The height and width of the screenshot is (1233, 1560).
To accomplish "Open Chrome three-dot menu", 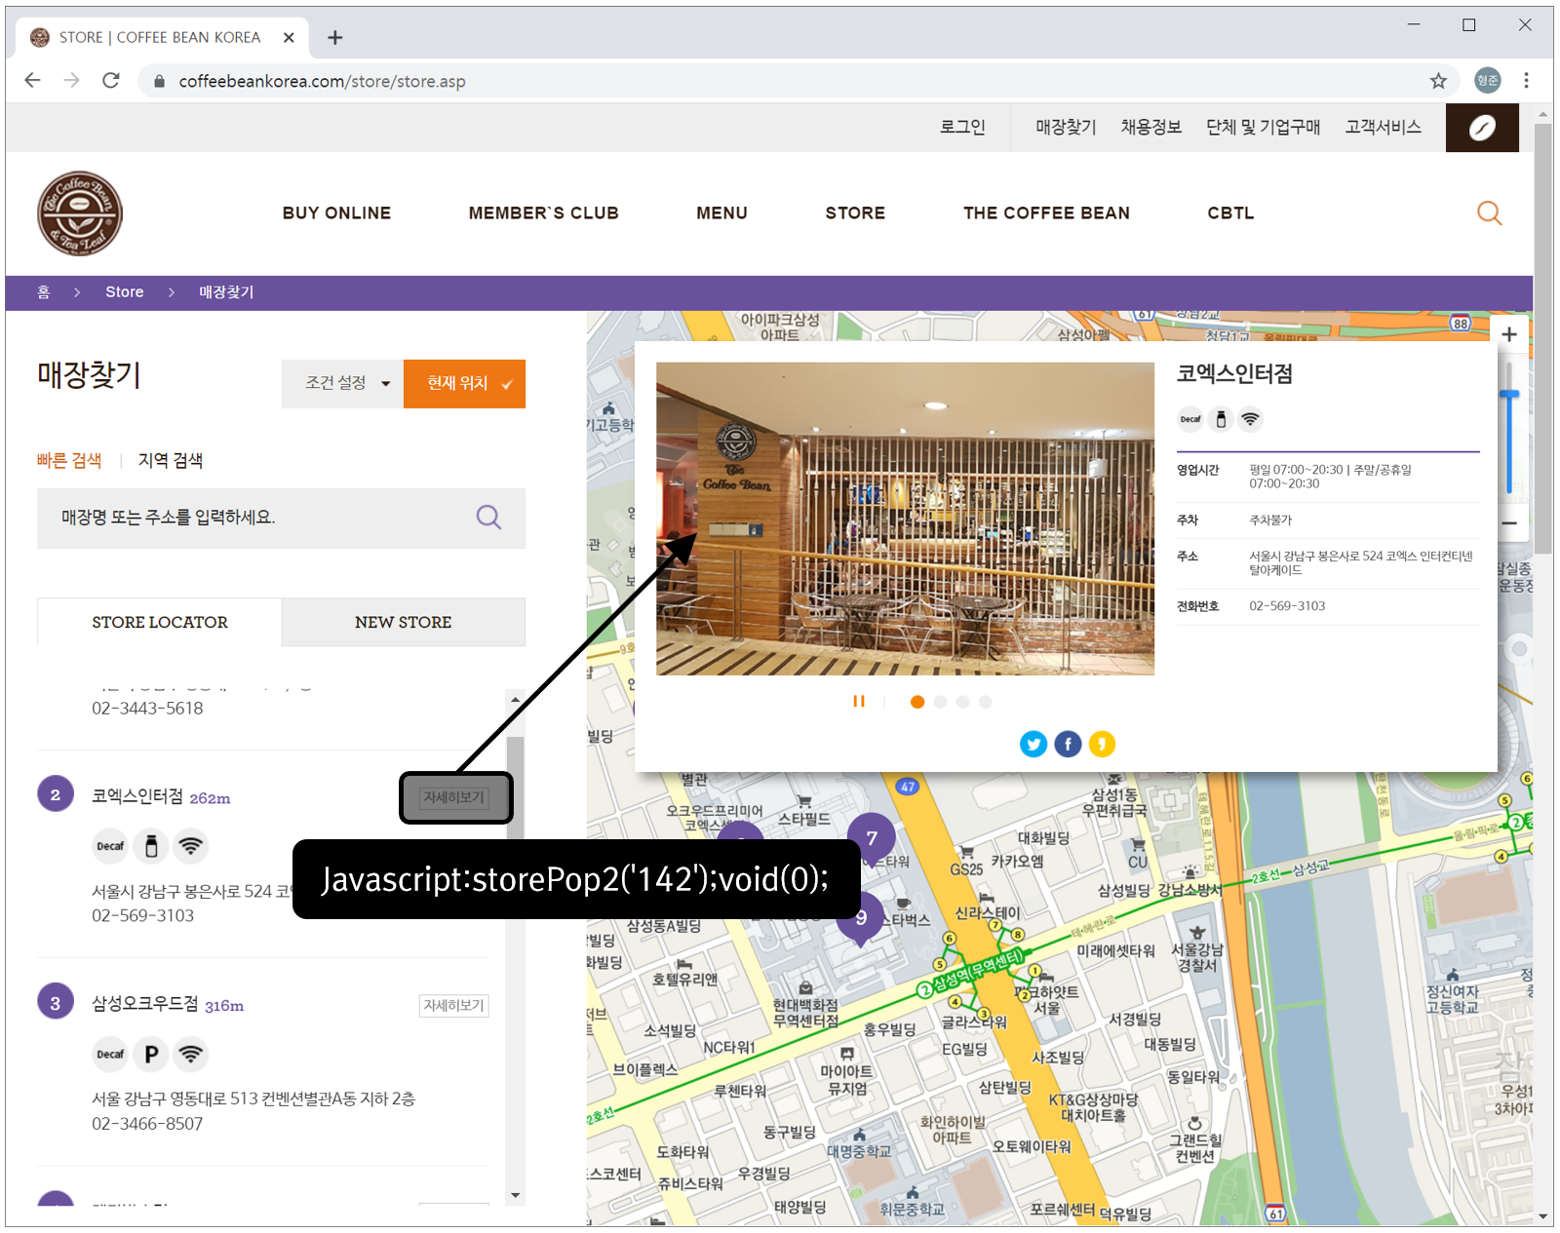I will coord(1526,81).
